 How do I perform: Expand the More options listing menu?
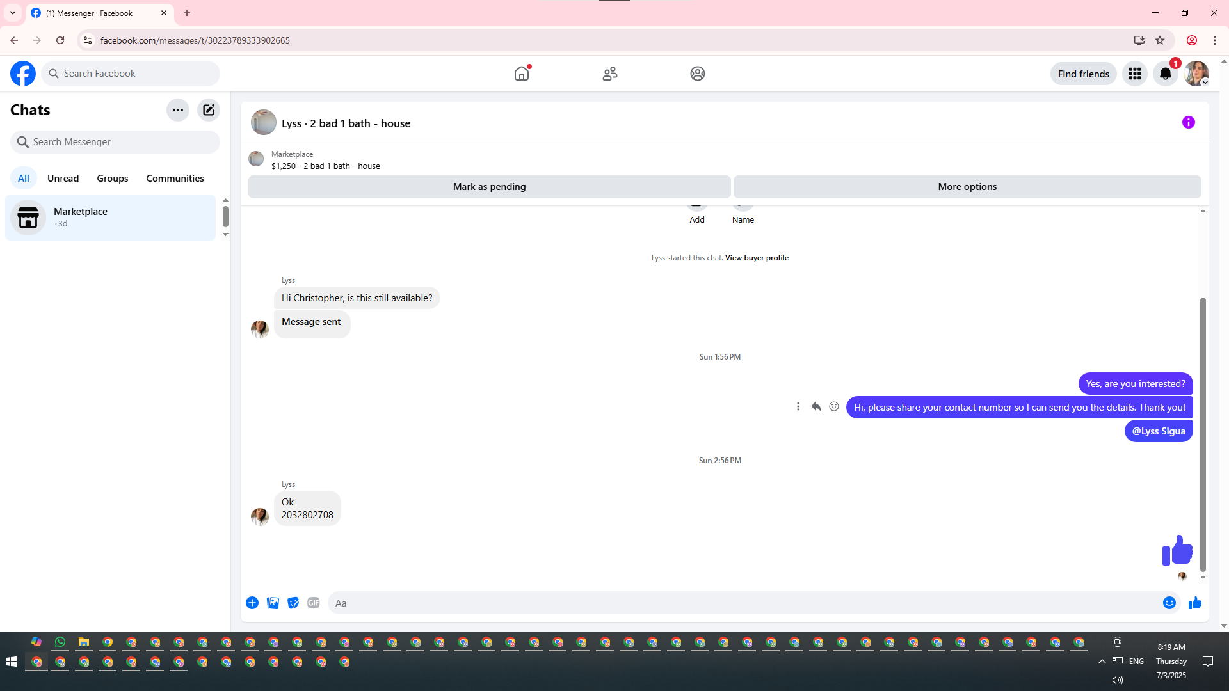point(967,187)
